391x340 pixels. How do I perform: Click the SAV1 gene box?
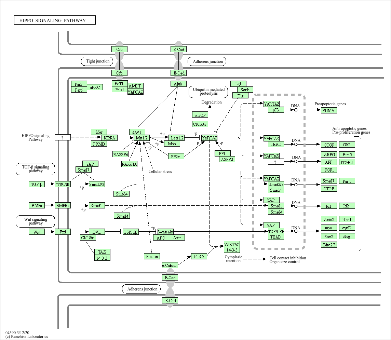click(x=137, y=132)
